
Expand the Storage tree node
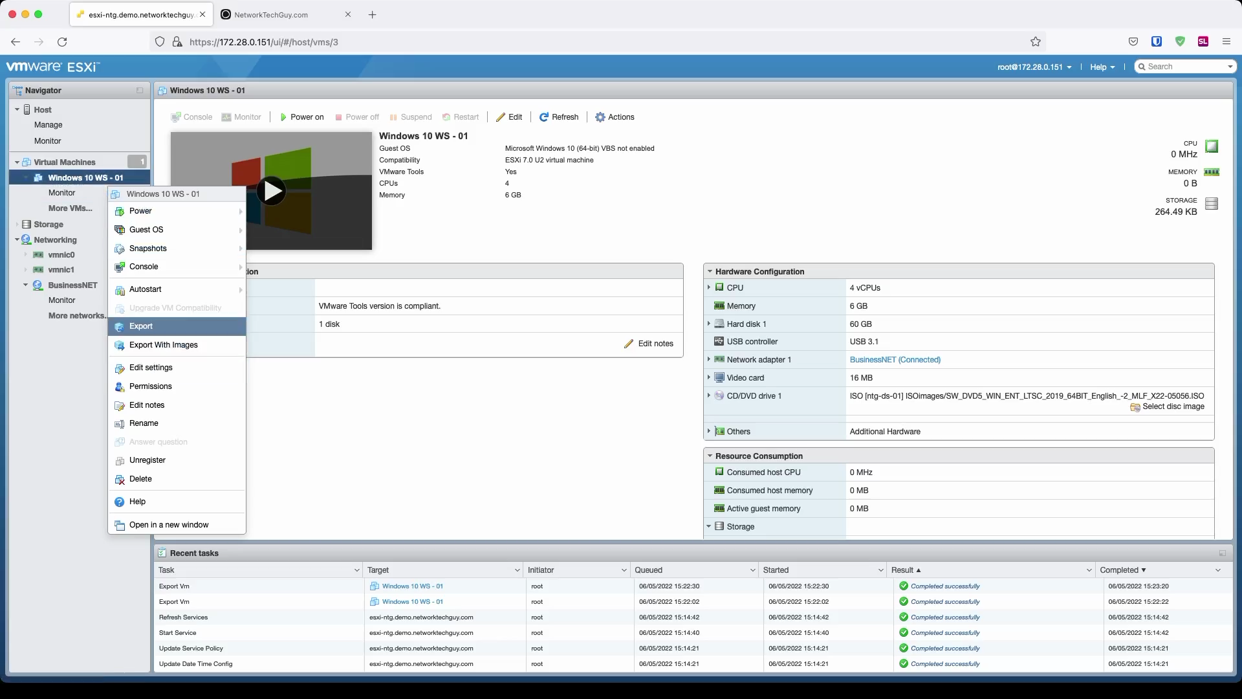coord(17,225)
